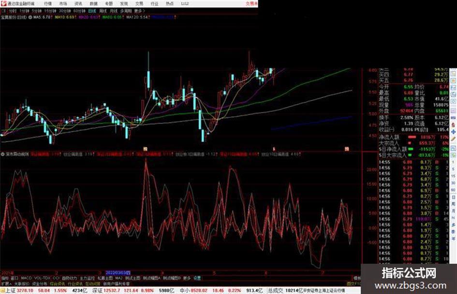
Task: Click the 指标 tab at bottom left
Action: coord(5,278)
